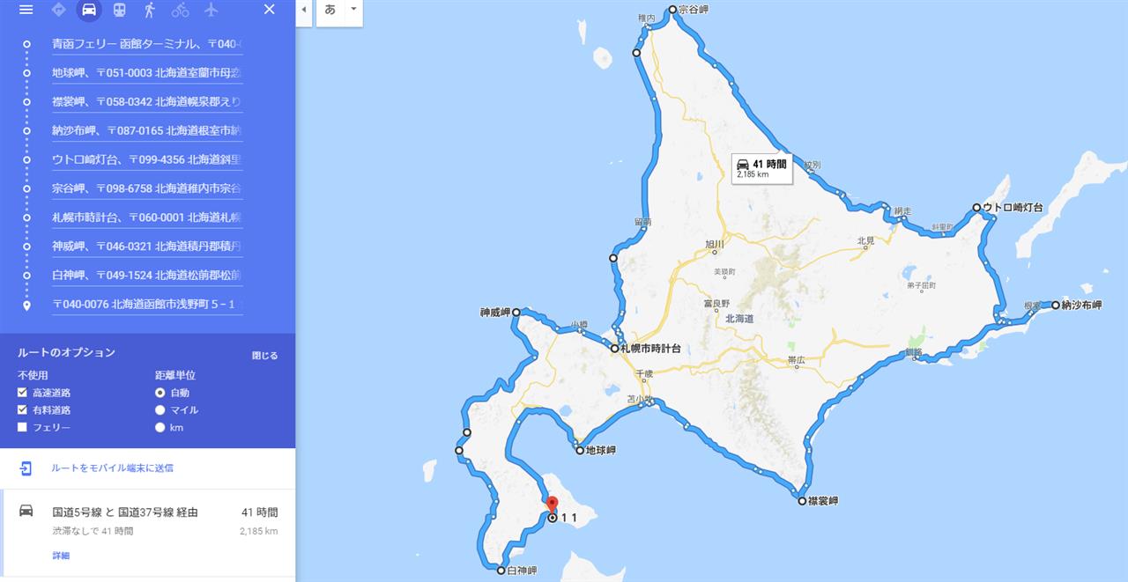Uncheck the 高速道路 avoid option
Image resolution: width=1128 pixels, height=582 pixels.
point(22,393)
